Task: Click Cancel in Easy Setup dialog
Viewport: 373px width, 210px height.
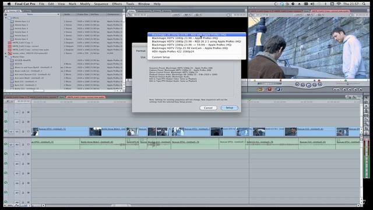Action: [x=208, y=108]
